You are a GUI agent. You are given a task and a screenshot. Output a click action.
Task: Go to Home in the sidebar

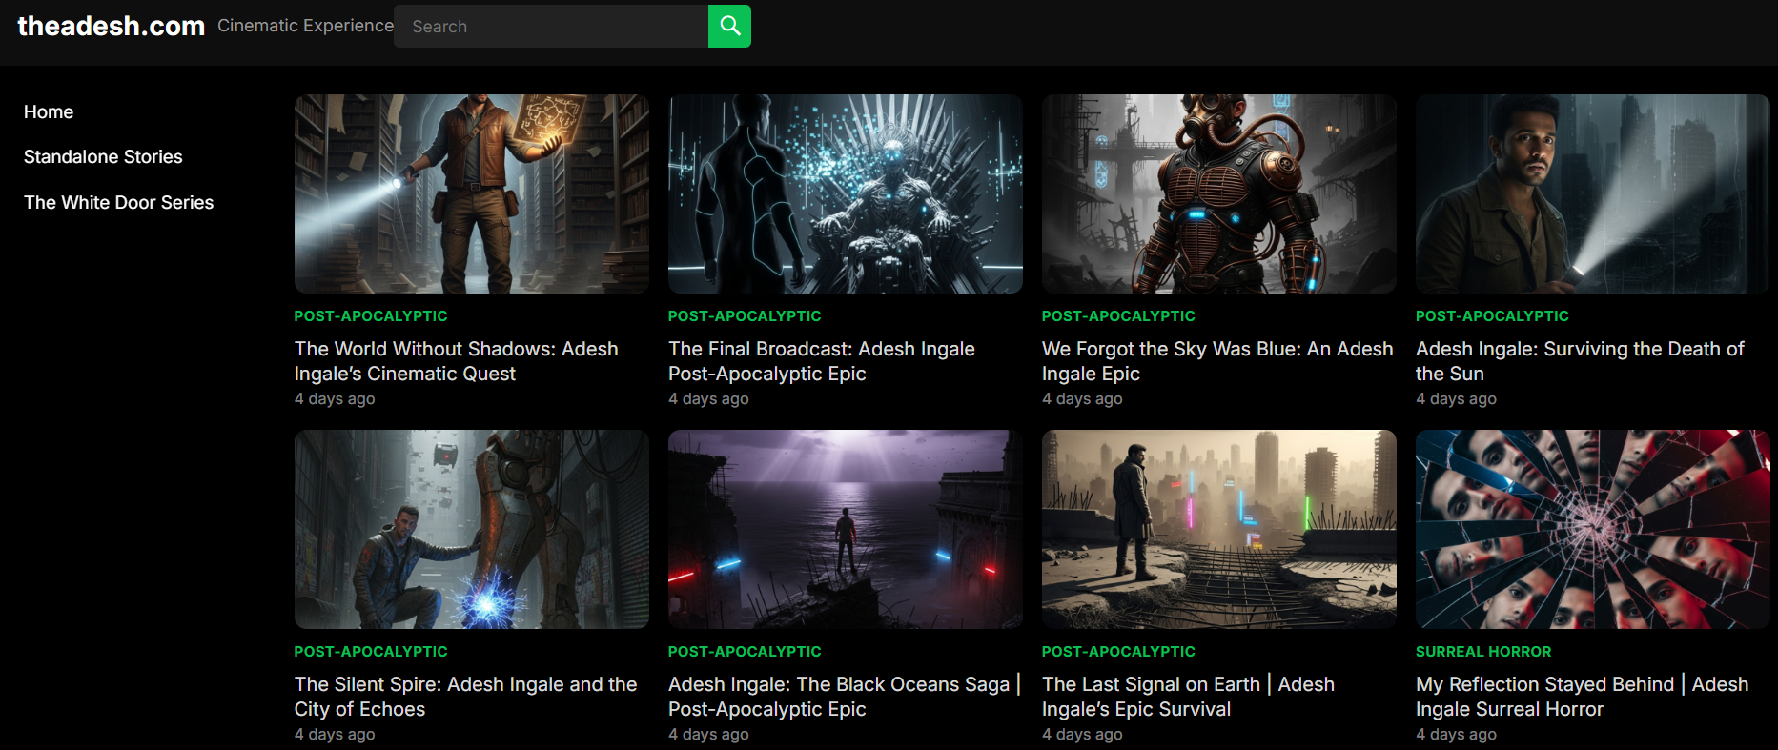[49, 111]
